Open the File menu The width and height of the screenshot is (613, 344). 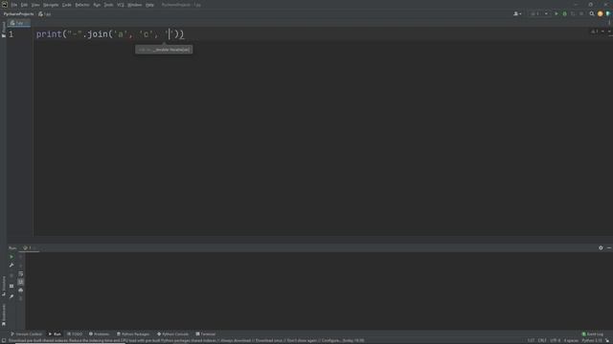point(14,5)
